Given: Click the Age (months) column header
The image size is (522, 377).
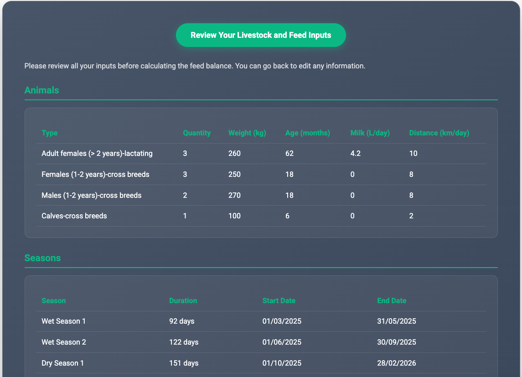Looking at the screenshot, I should 307,133.
